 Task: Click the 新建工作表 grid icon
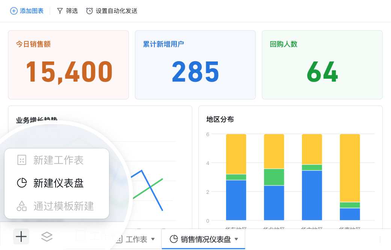22,160
